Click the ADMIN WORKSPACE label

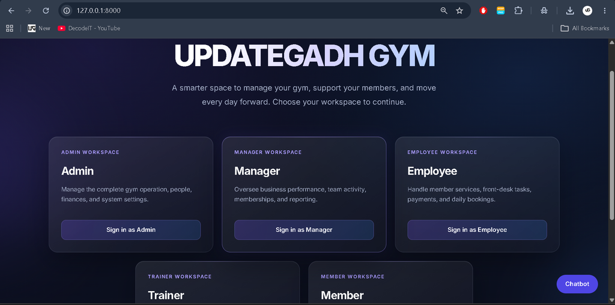[90, 152]
